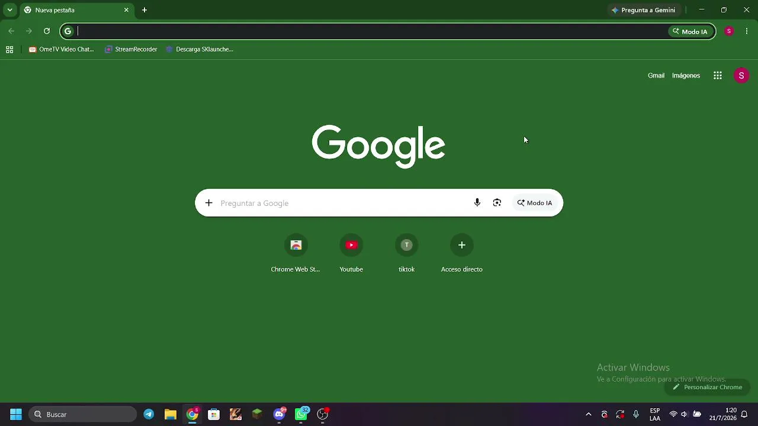The image size is (758, 426).
Task: Click the Google logo
Action: 378,146
